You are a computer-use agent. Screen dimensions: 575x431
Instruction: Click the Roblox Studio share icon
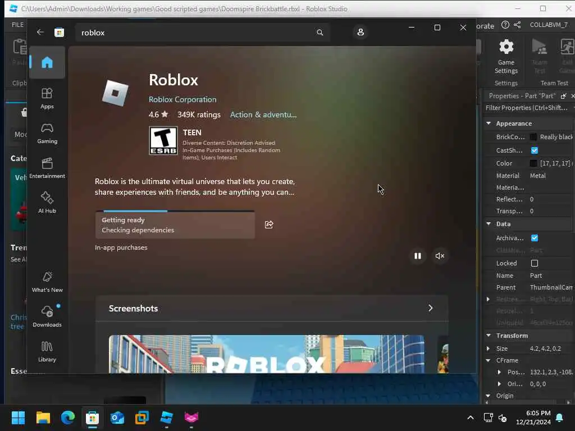pyautogui.click(x=517, y=25)
